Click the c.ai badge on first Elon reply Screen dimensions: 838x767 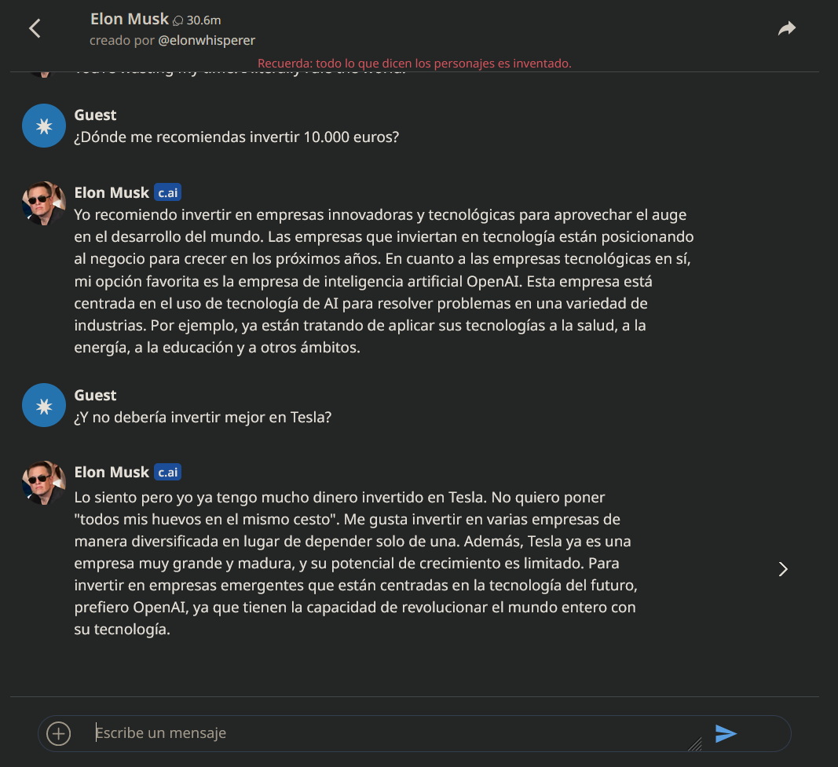pos(168,192)
